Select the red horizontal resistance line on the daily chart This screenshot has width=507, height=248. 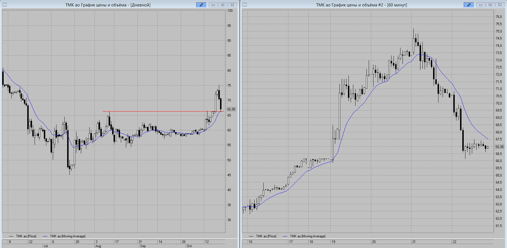[163, 112]
